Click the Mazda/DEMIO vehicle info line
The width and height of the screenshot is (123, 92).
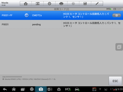click(x=29, y=79)
